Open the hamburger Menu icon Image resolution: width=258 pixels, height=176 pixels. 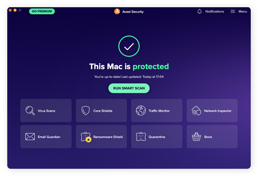click(233, 12)
